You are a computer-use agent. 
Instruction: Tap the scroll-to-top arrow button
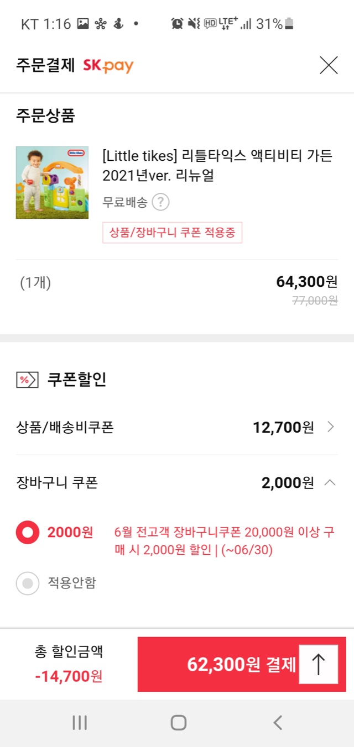tap(318, 664)
